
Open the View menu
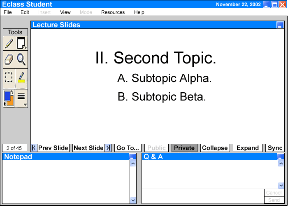65,12
